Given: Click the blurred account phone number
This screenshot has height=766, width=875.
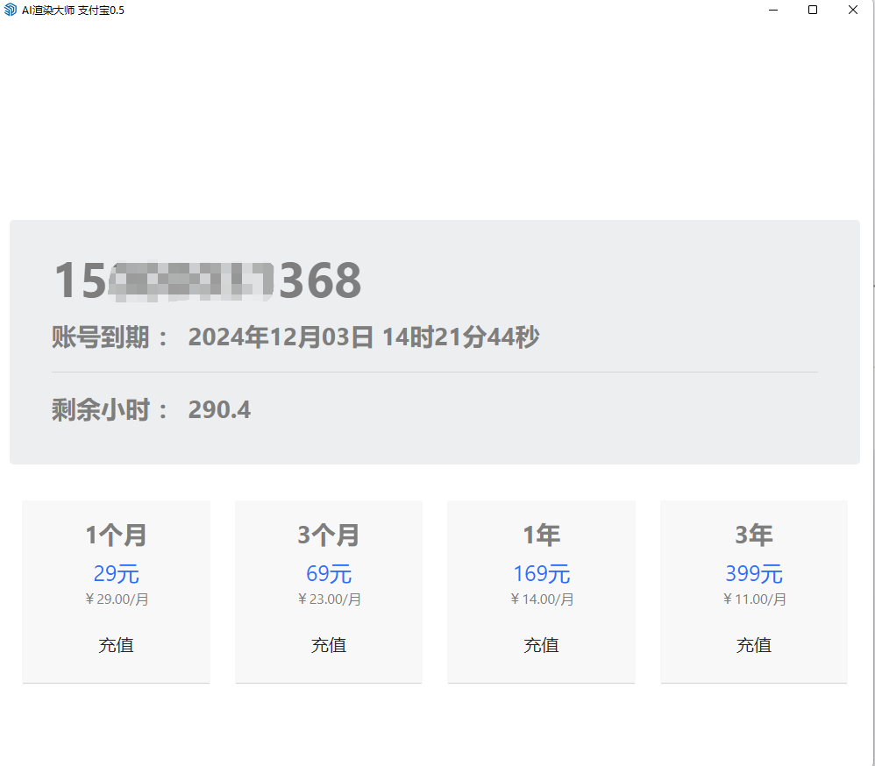Looking at the screenshot, I should tap(208, 281).
